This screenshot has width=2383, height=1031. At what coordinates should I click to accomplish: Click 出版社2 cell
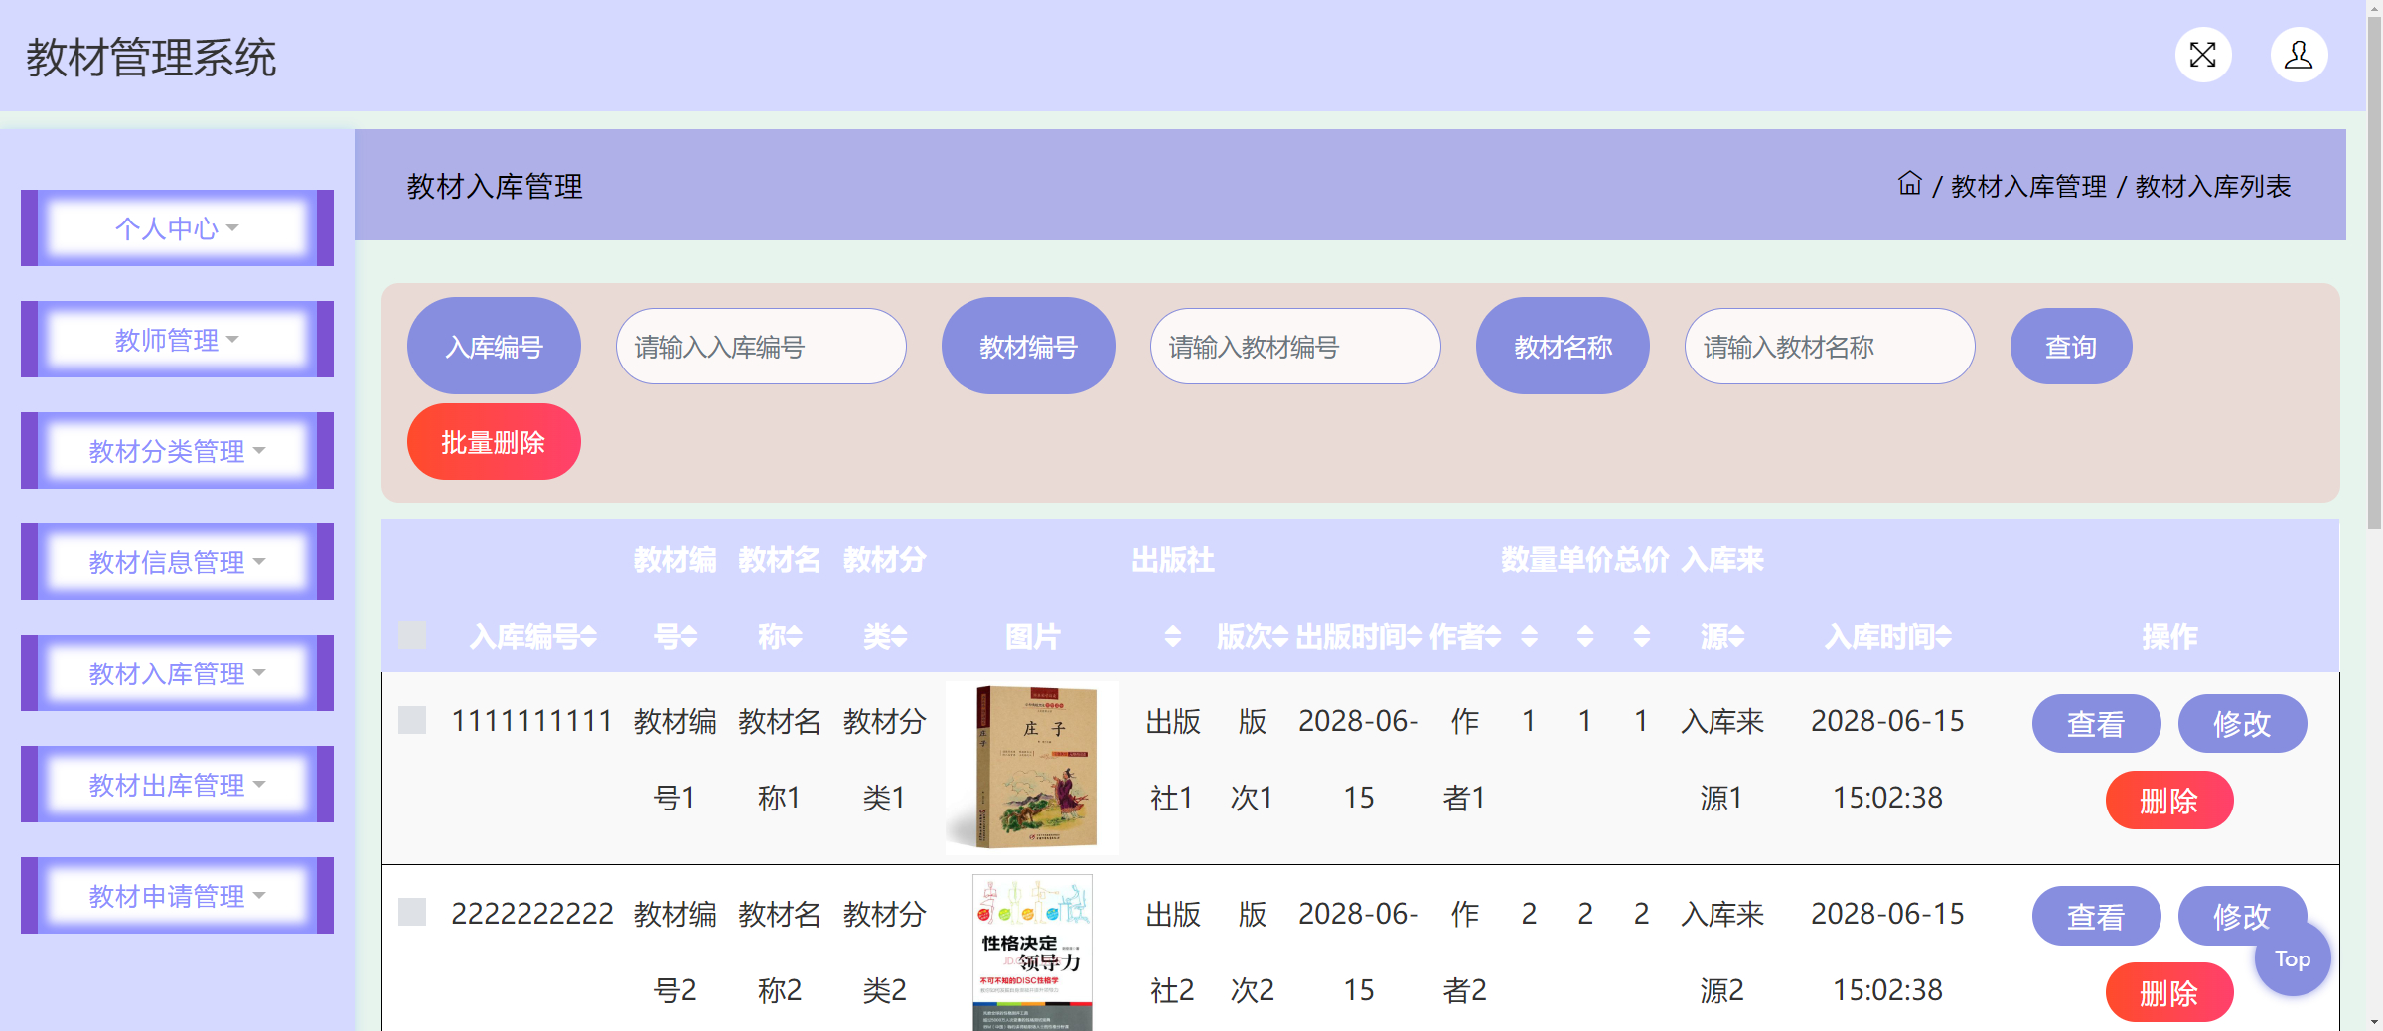point(1173,952)
